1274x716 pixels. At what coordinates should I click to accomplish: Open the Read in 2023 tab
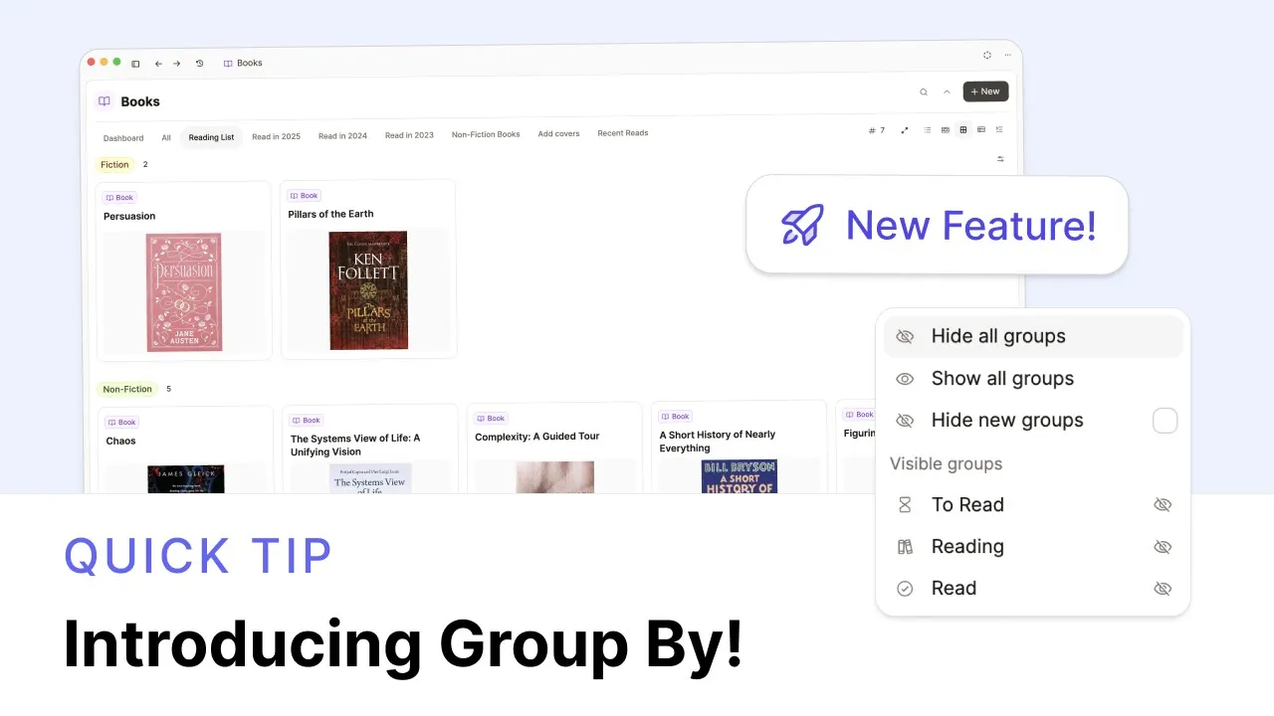(x=409, y=135)
